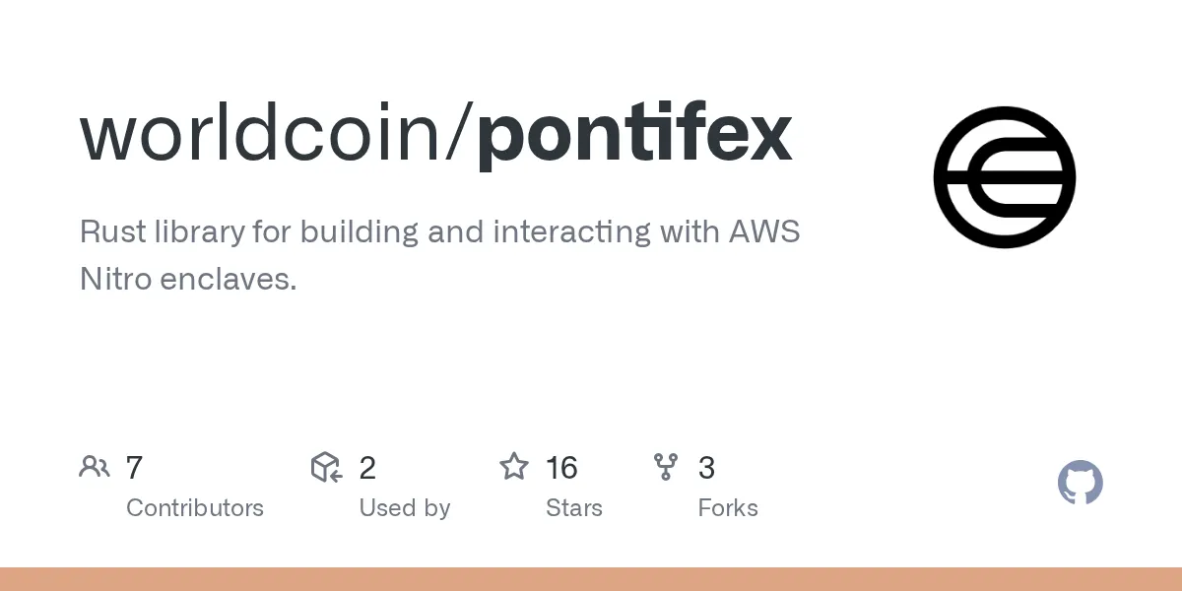Click the Used by package icon

[326, 467]
